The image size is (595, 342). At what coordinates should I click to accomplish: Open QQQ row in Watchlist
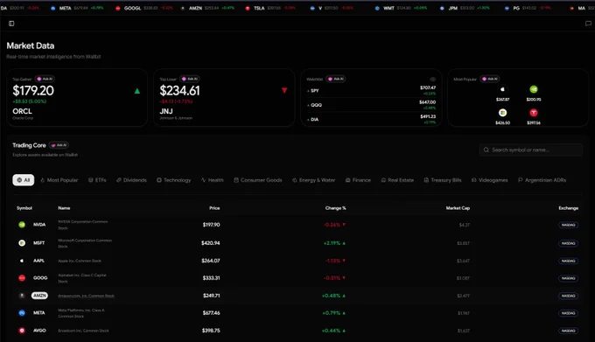click(371, 105)
